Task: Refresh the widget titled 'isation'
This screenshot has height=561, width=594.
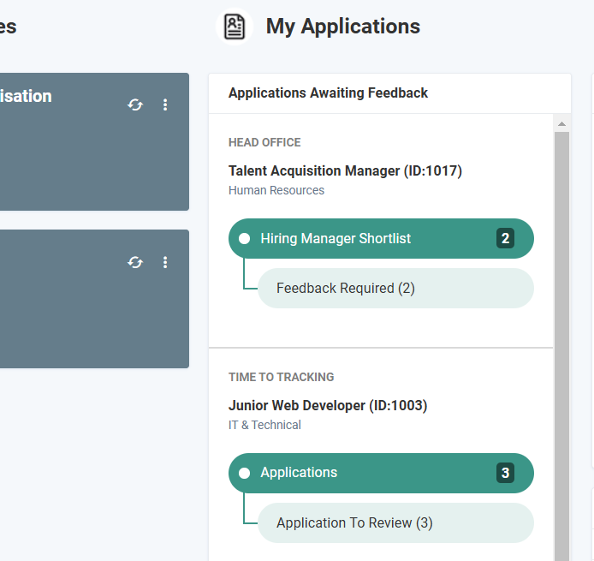Action: [x=135, y=104]
